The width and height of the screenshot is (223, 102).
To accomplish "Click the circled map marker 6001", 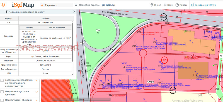I will click(173, 90).
